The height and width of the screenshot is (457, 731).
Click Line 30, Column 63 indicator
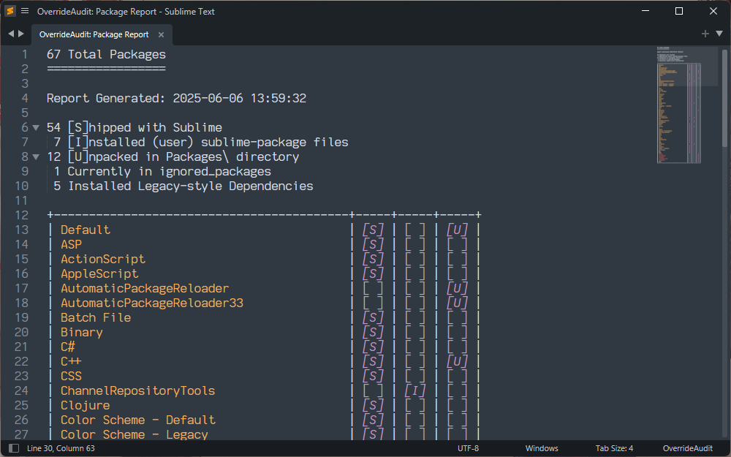click(61, 448)
